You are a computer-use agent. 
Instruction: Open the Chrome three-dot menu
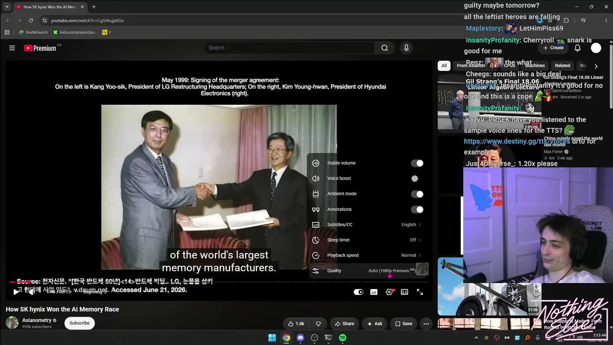[x=606, y=21]
